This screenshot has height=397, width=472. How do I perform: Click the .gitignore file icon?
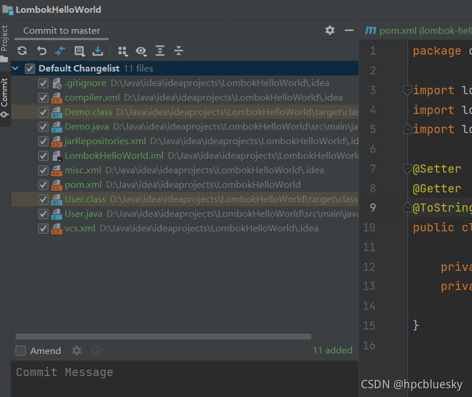56,83
